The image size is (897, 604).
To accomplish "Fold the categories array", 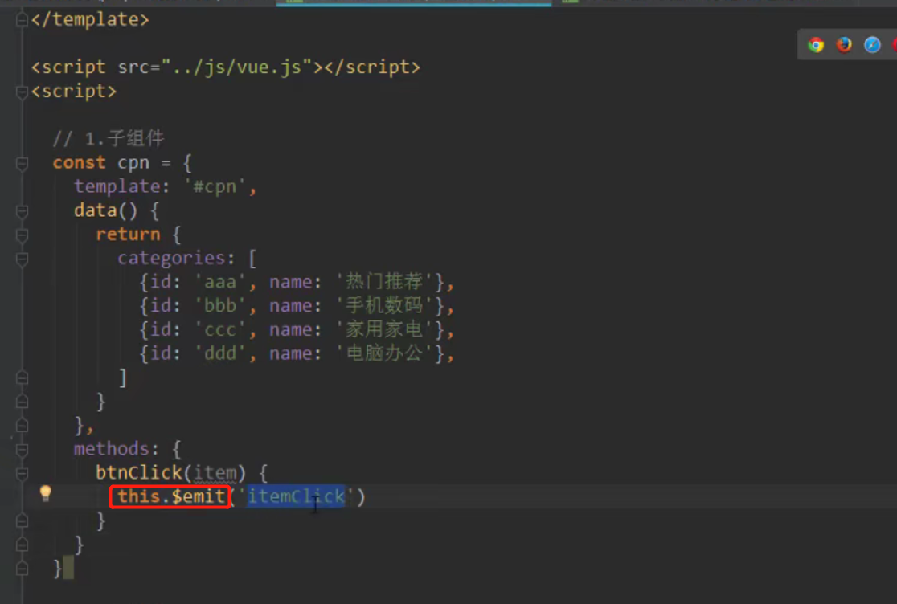I will 22,259.
